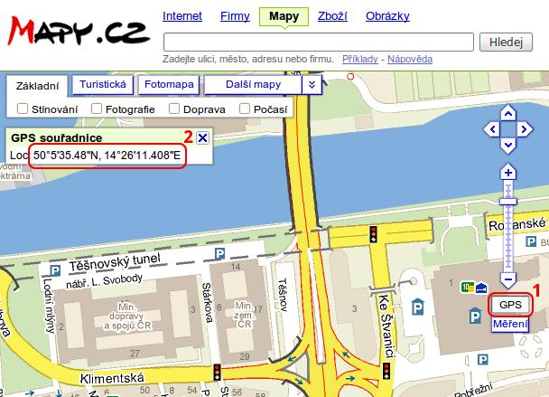This screenshot has height=397, width=549.
Task: Click the Klimentská street label
Action: pos(112,378)
